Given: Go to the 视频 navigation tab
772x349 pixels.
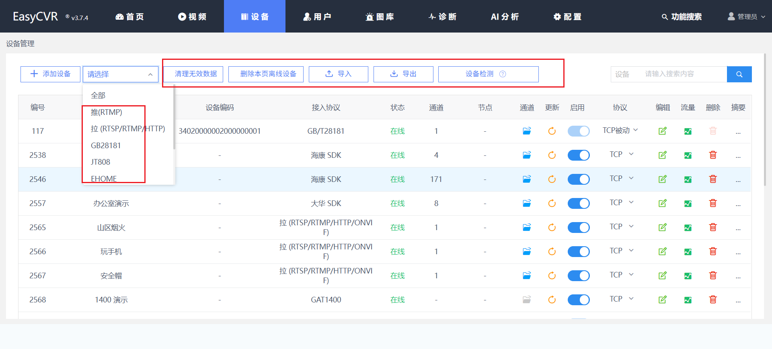Looking at the screenshot, I should point(192,16).
